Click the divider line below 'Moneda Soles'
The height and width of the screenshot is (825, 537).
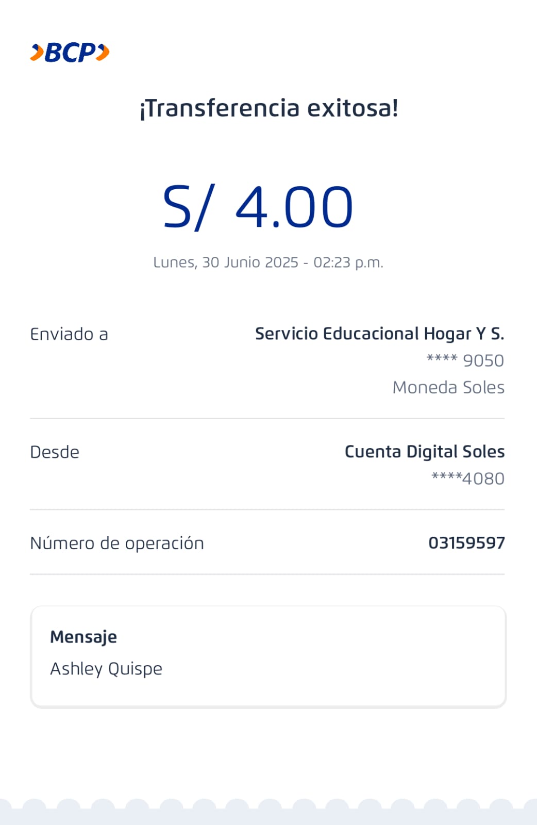(267, 419)
